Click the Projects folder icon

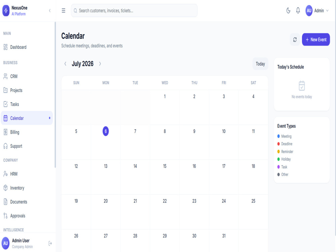(6, 90)
